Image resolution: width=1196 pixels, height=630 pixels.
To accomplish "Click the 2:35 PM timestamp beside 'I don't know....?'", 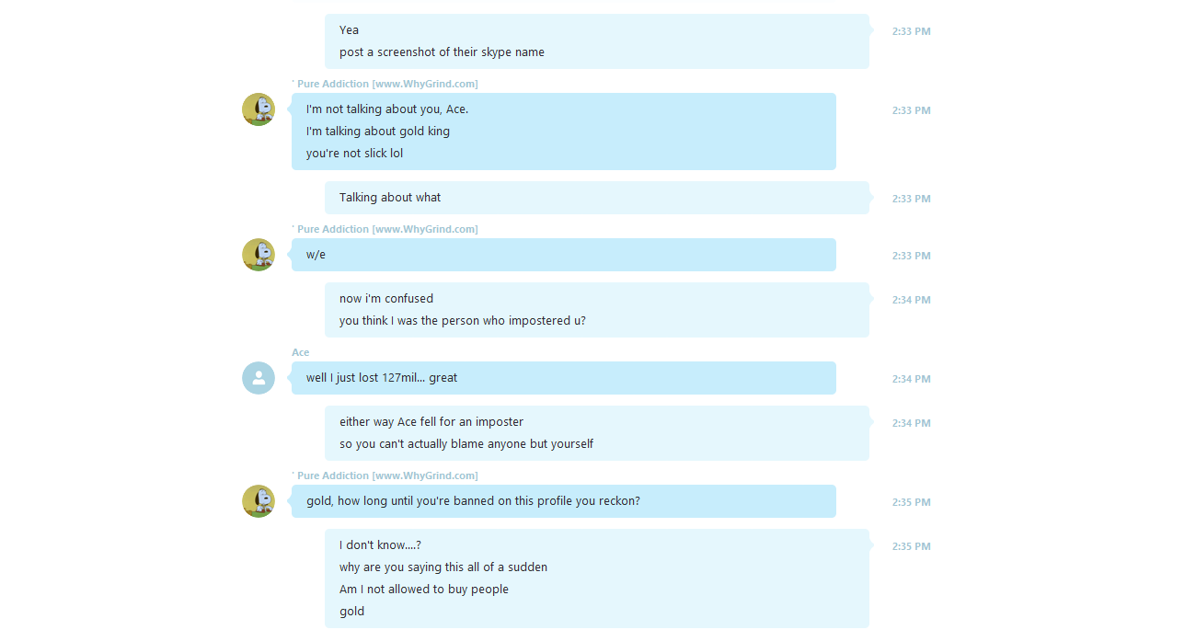I will pyautogui.click(x=911, y=546).
